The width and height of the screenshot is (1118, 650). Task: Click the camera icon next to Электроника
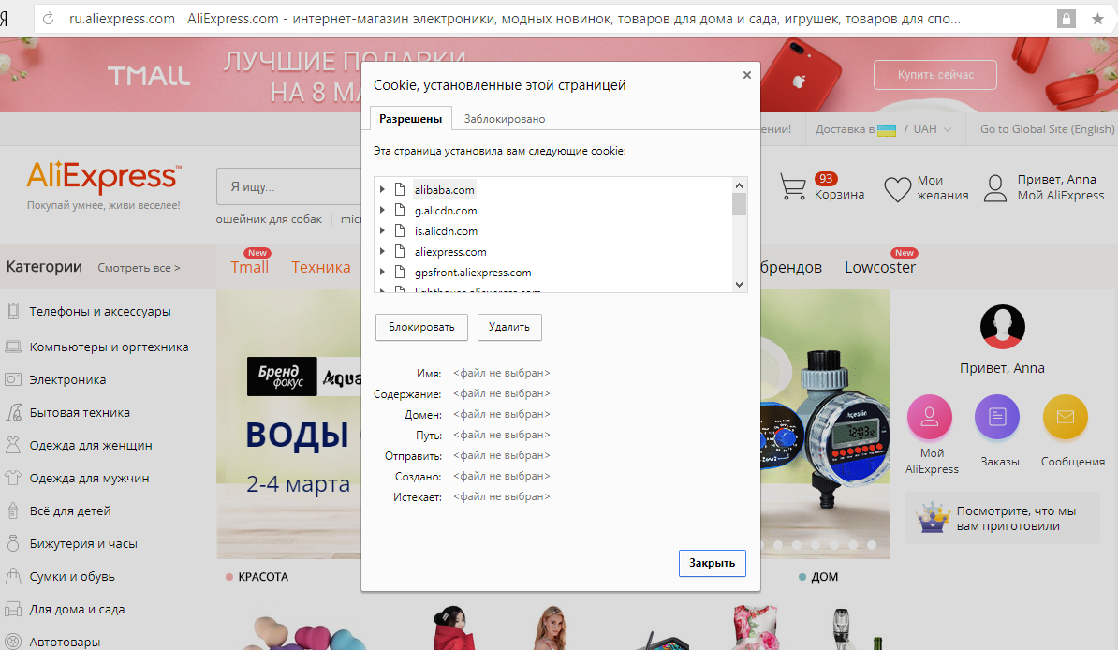point(13,379)
